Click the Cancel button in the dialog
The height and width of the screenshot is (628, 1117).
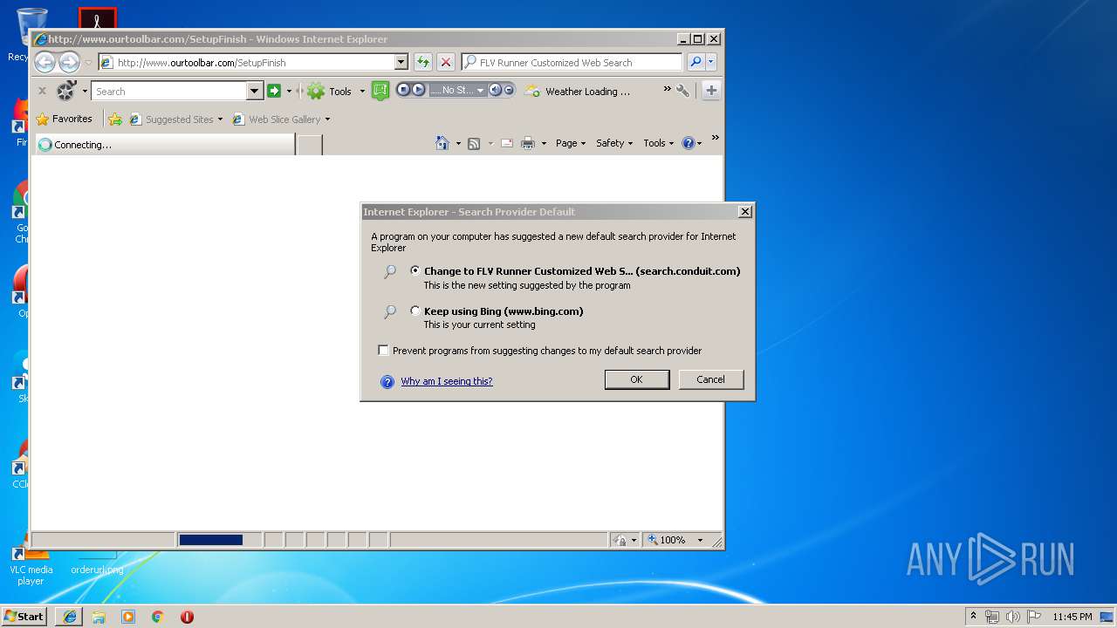click(x=710, y=379)
